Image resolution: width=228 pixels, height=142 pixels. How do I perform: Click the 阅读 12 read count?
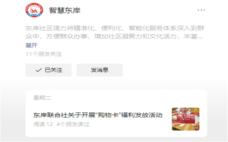point(43,124)
